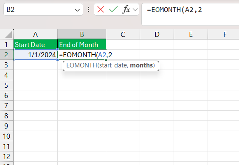Select row 6 header
This screenshot has height=165, width=239.
[x=6, y=95]
